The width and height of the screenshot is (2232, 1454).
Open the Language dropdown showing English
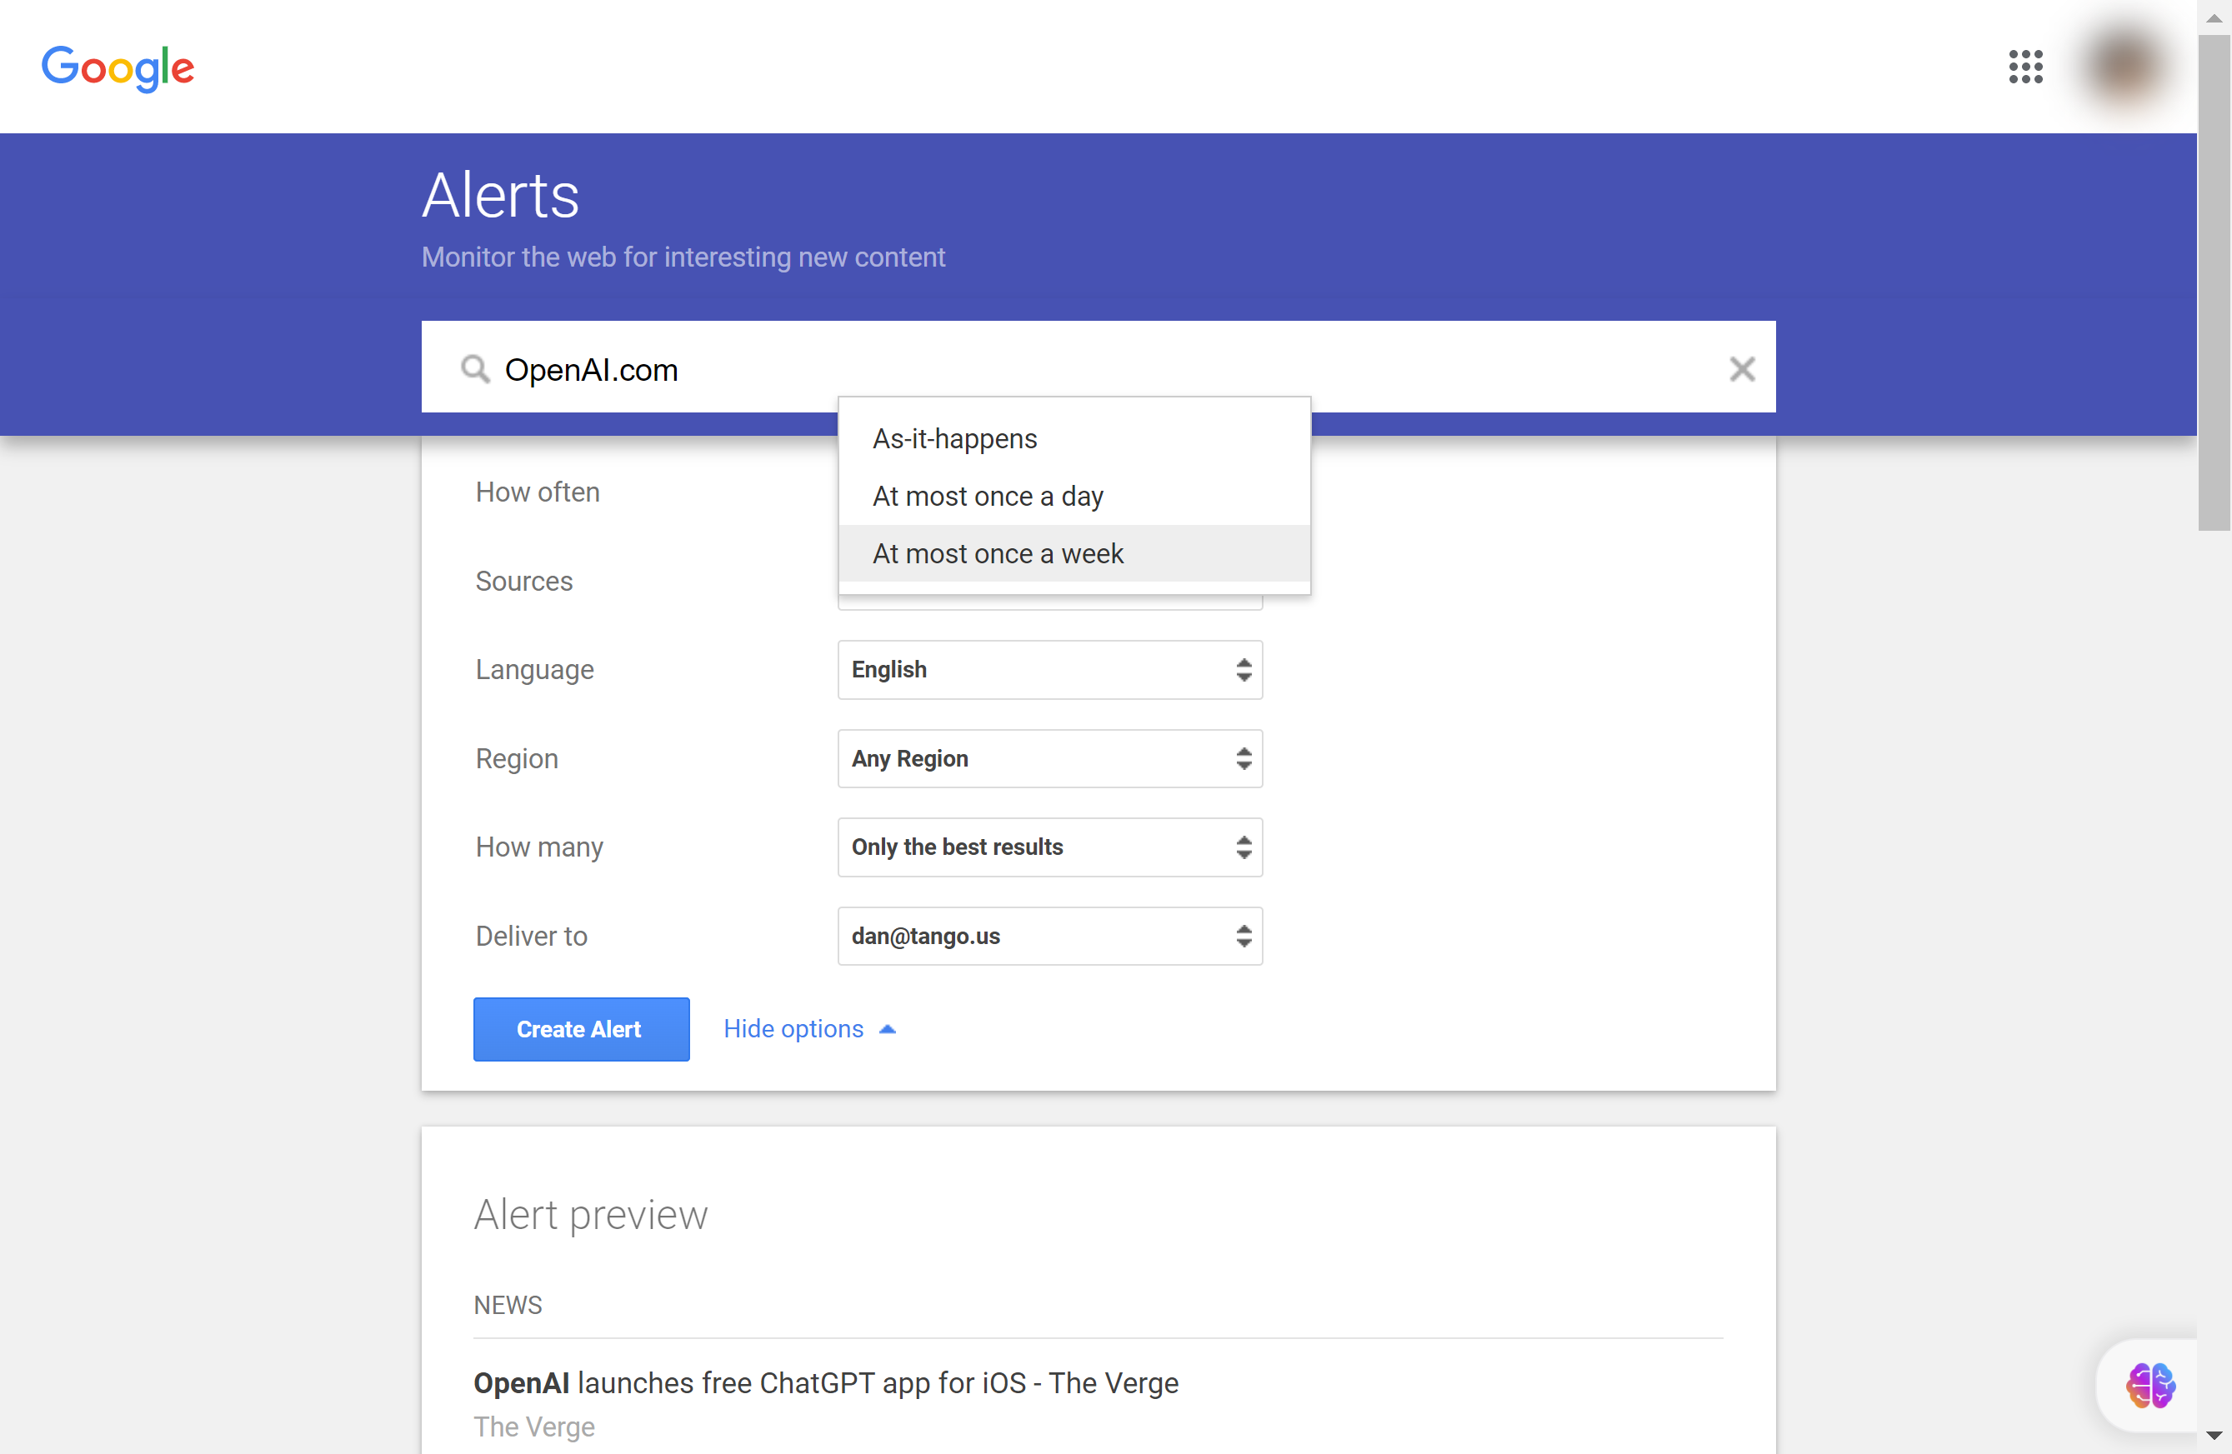coord(1049,669)
